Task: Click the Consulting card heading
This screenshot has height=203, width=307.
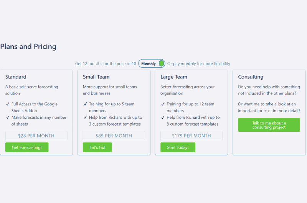Action: [x=251, y=77]
